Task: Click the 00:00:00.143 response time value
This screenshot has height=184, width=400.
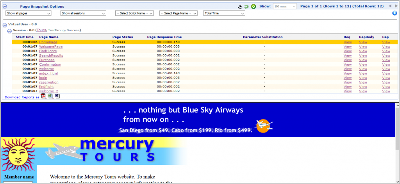Action: (x=168, y=73)
